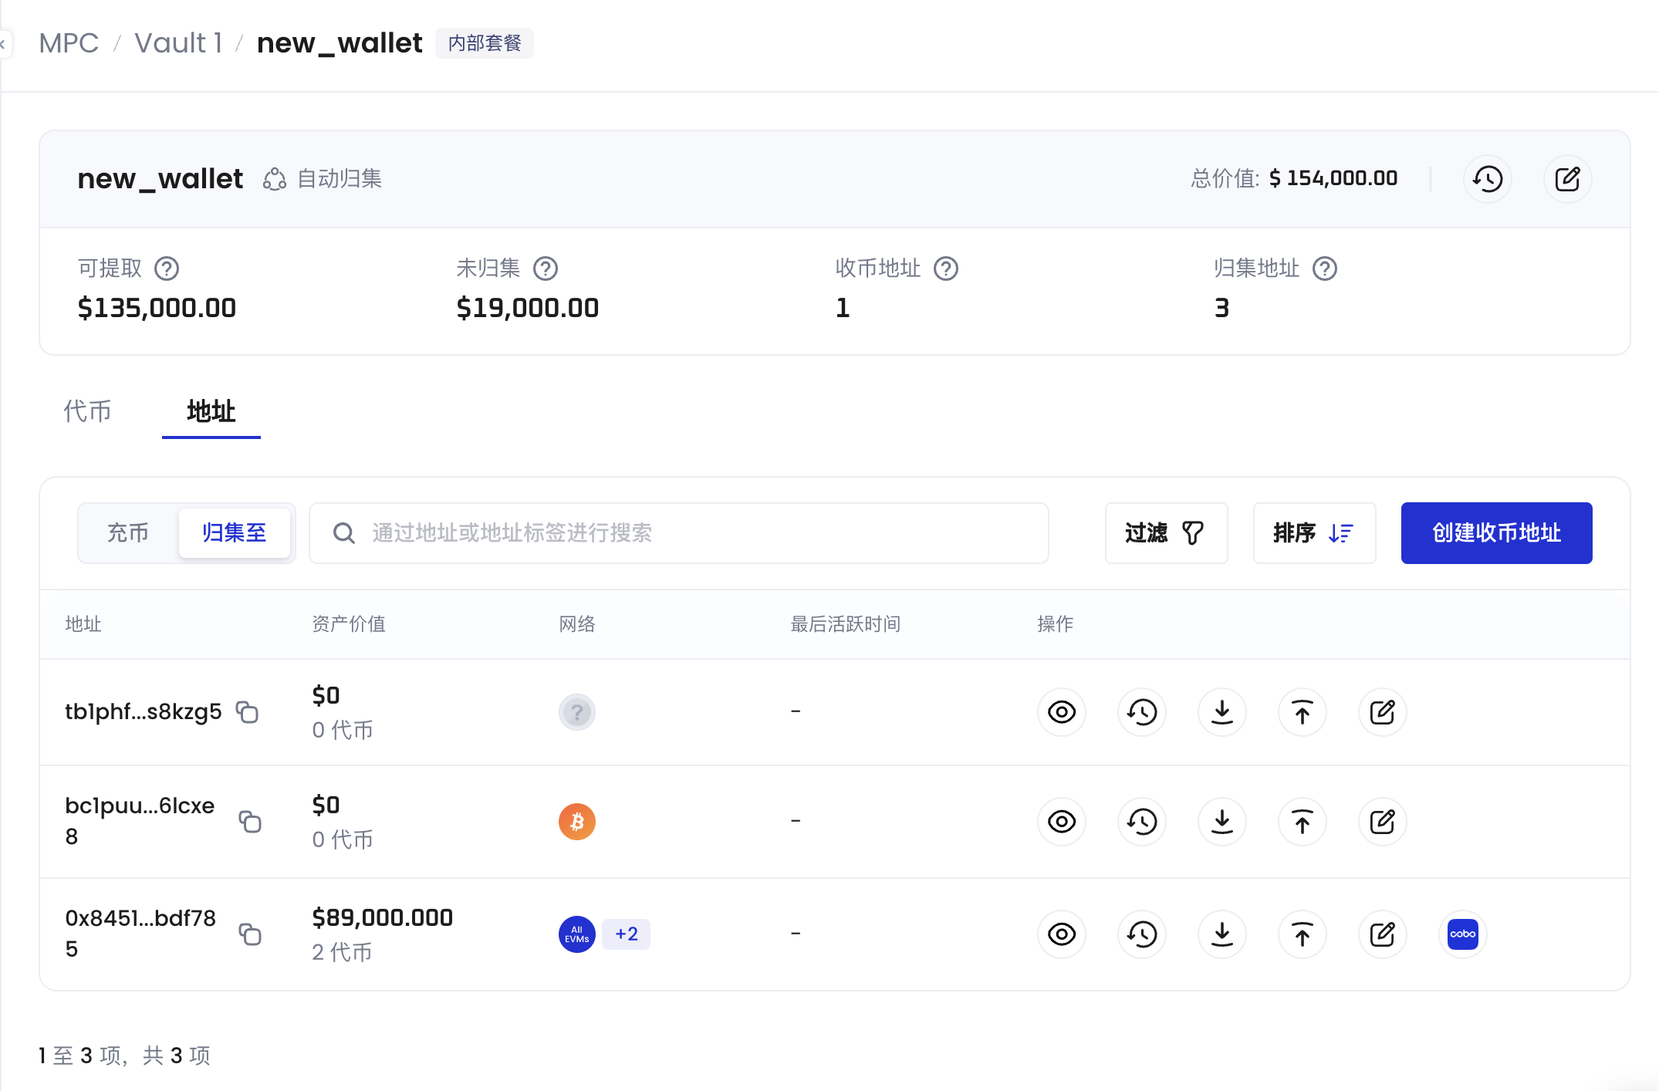View details of tb1phf...s8kzg5 address
1659x1091 pixels.
click(1062, 711)
